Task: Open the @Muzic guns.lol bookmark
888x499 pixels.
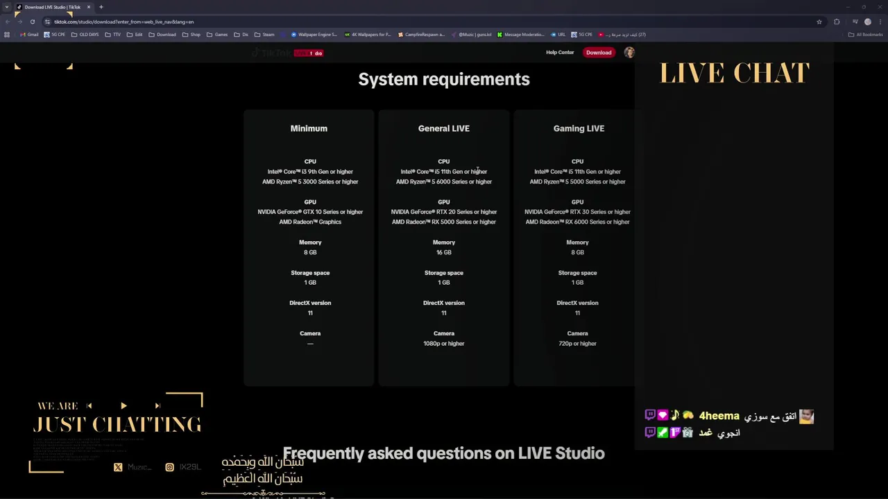Action: (471, 35)
